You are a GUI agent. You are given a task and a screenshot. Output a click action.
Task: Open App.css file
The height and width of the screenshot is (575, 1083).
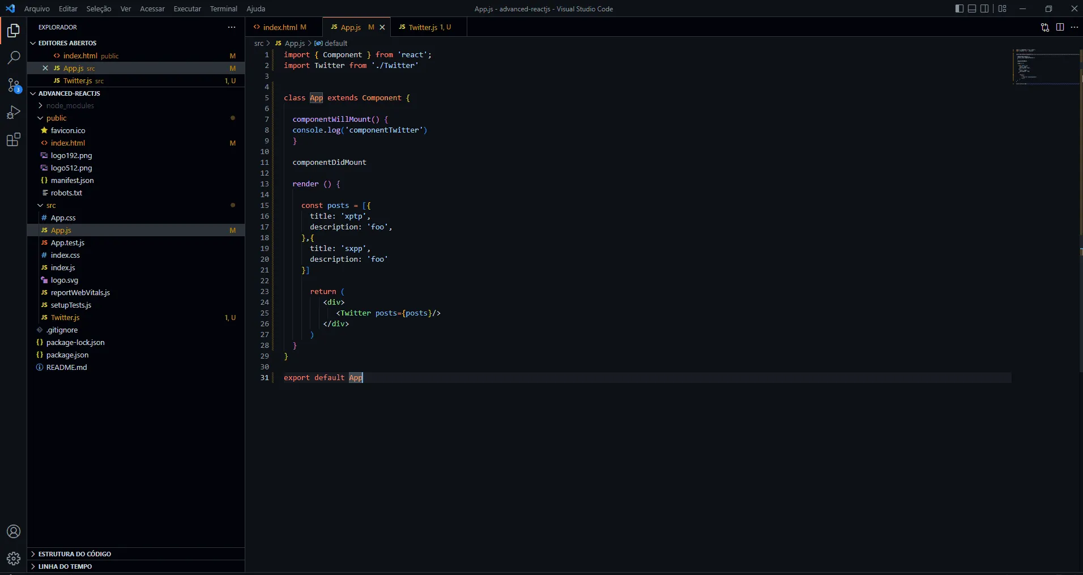(x=136, y=218)
